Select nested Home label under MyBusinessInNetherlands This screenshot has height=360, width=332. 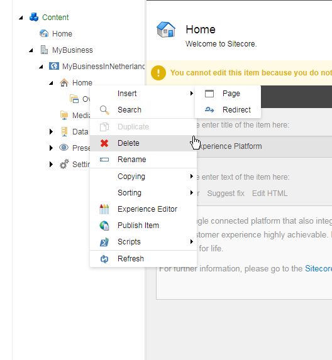coord(82,83)
